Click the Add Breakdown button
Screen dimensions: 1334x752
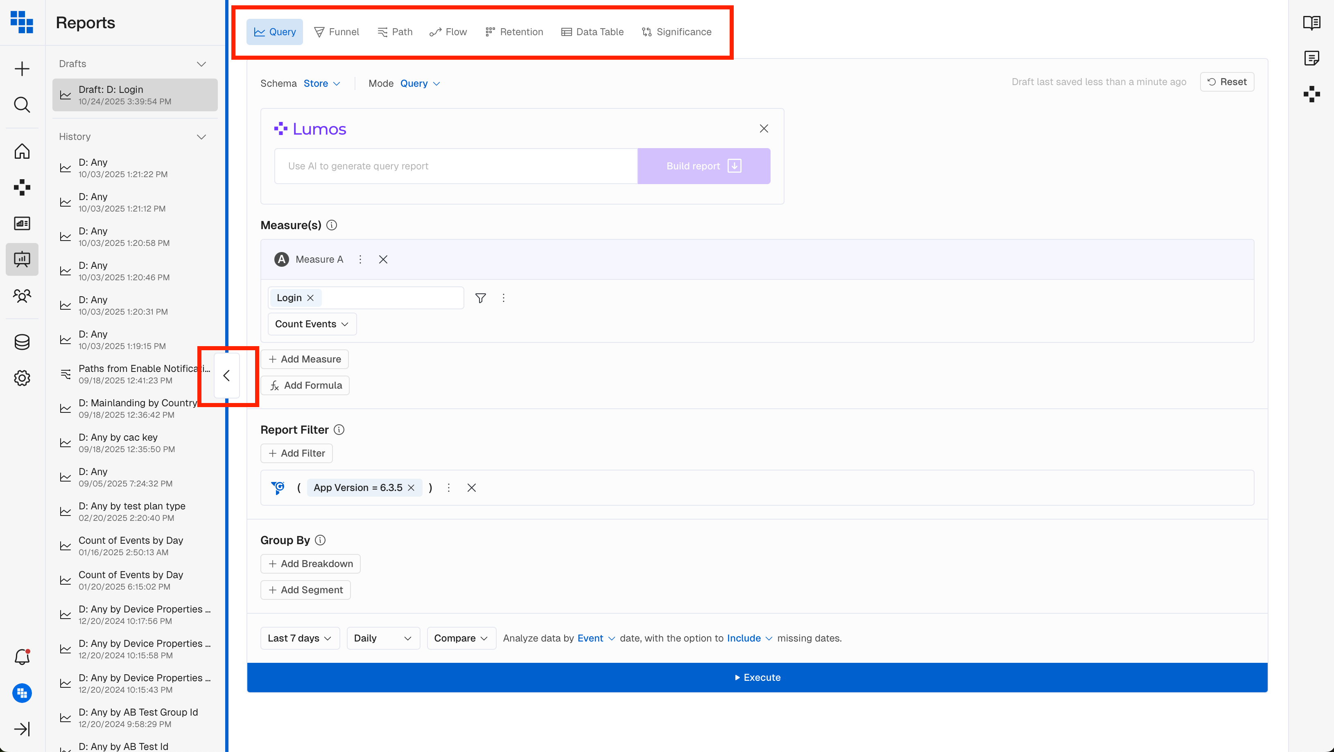pyautogui.click(x=310, y=564)
